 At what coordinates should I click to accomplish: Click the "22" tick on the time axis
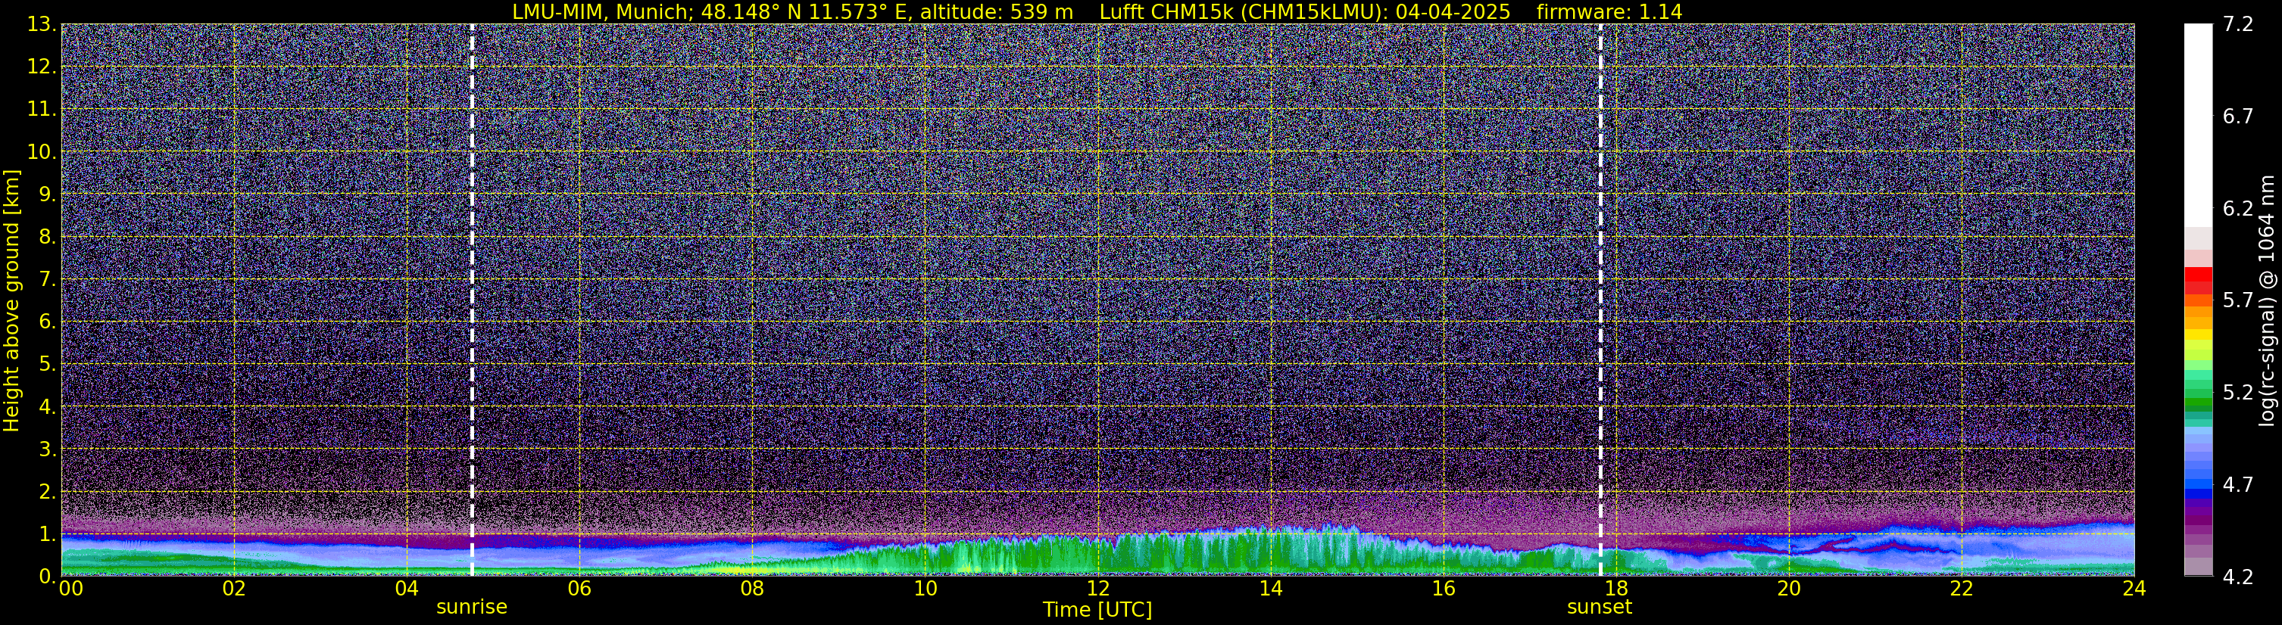[1962, 589]
